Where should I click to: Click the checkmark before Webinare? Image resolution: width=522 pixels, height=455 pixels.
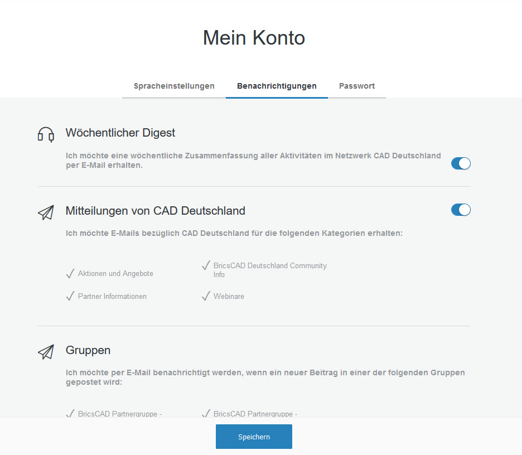(x=206, y=296)
